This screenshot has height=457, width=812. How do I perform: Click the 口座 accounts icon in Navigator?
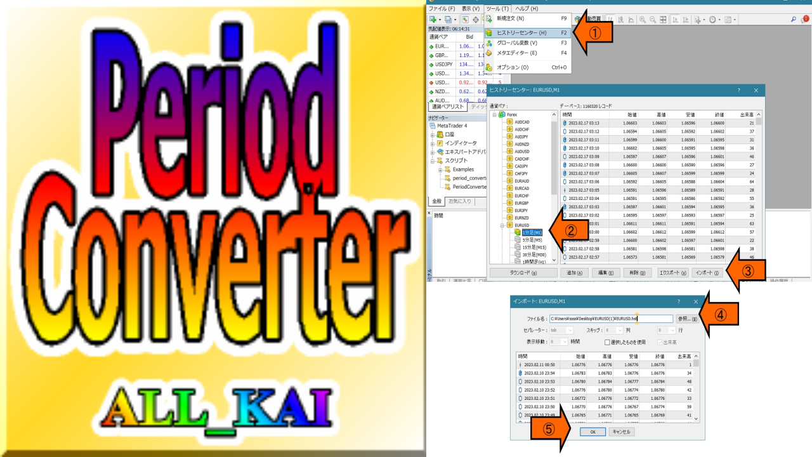click(x=440, y=135)
